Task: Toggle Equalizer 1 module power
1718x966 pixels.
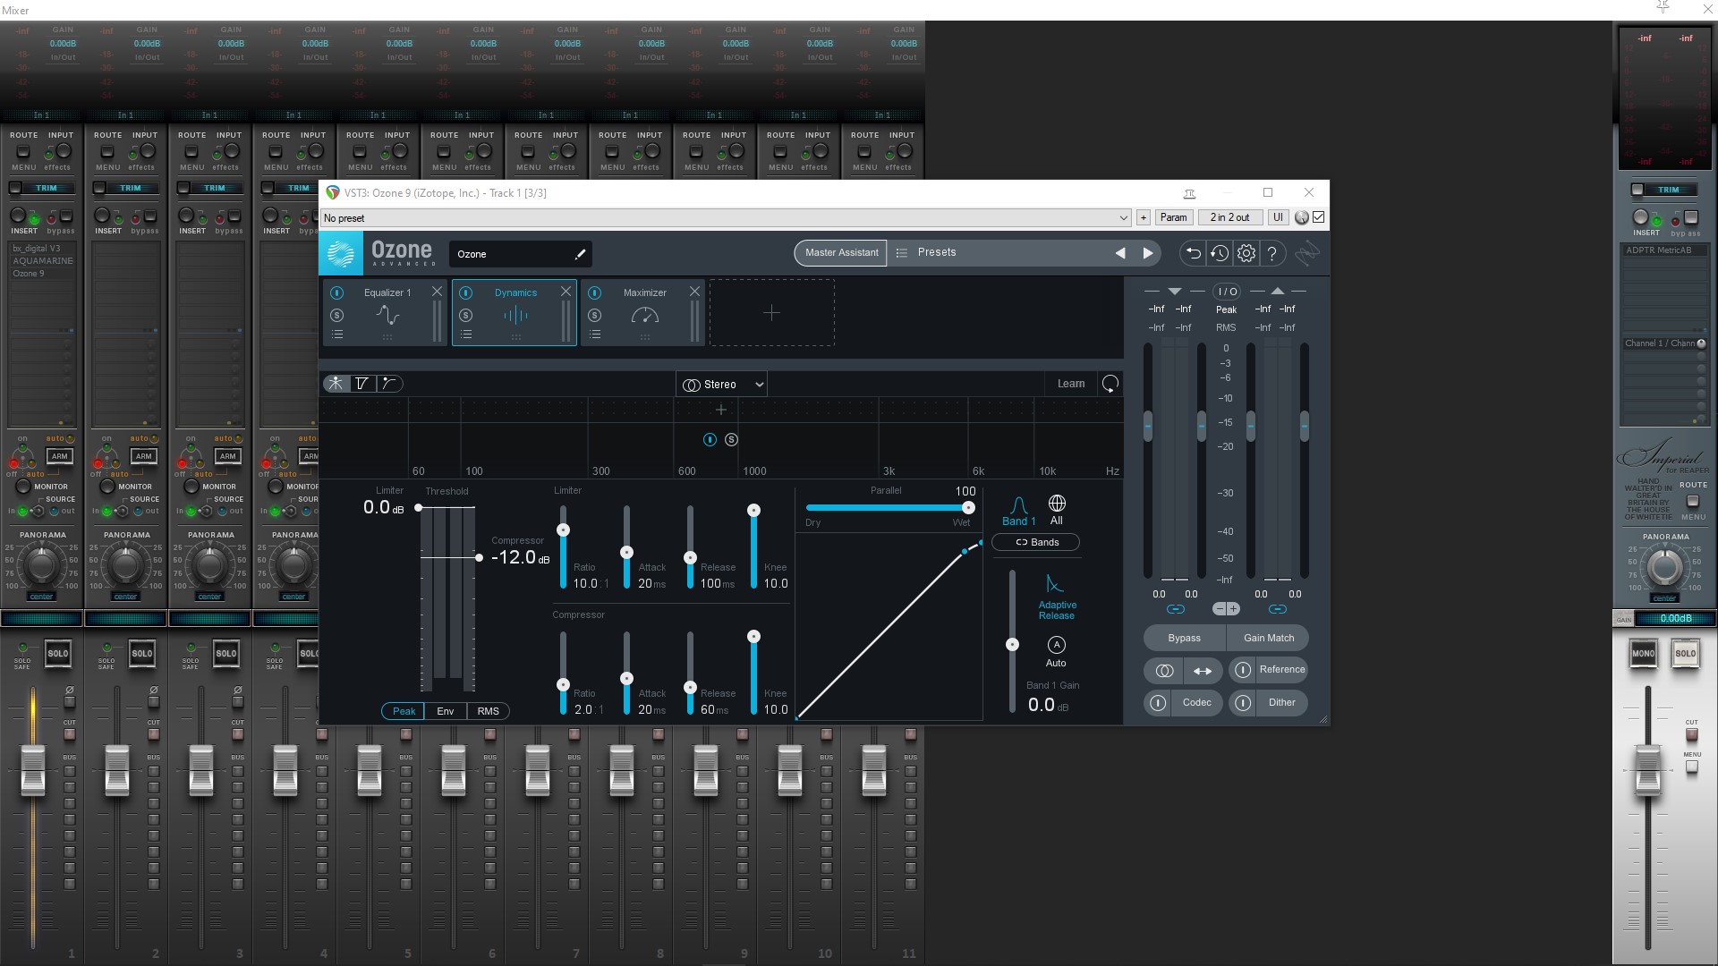Action: click(336, 292)
